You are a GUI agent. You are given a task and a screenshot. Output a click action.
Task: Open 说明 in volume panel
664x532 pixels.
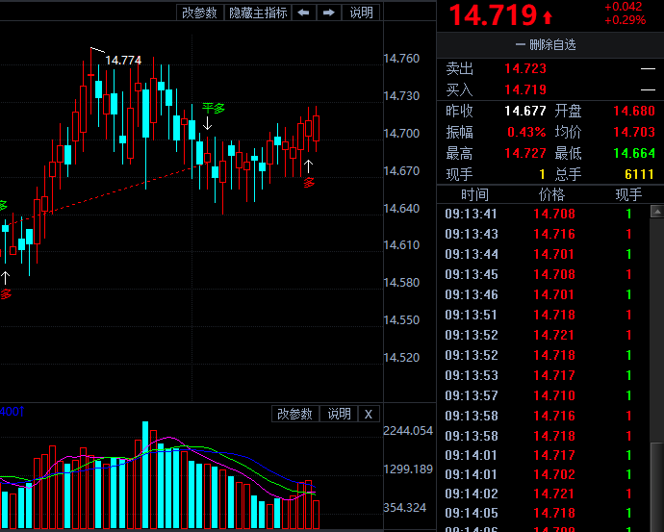click(339, 414)
